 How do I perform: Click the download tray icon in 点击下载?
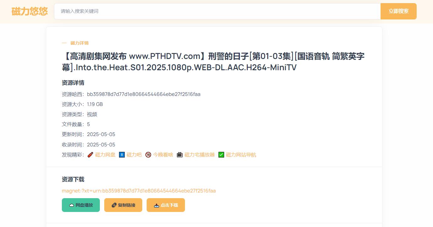click(157, 205)
